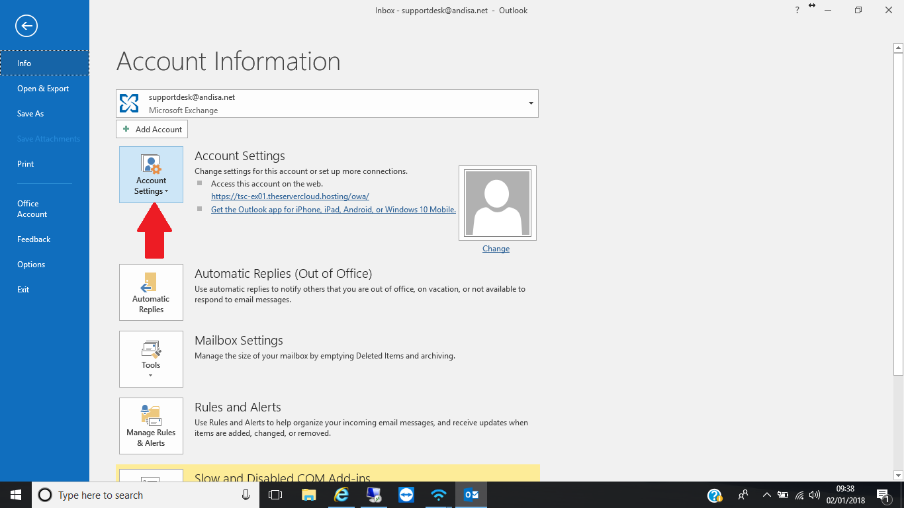The image size is (904, 508).
Task: Open the owa web access link
Action: (290, 196)
